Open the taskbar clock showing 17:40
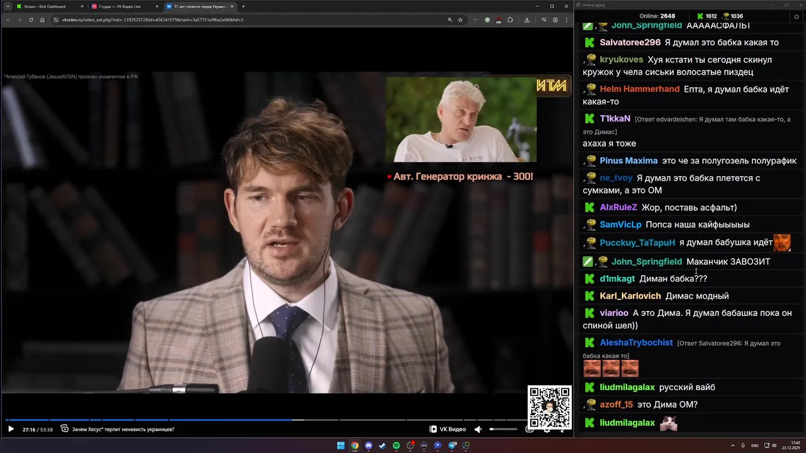The width and height of the screenshot is (806, 453). [x=791, y=445]
